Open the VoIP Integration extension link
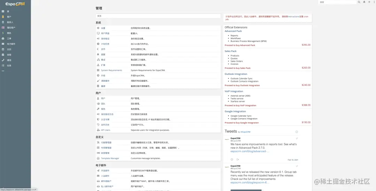This screenshot has height=191, width=376. [234, 91]
